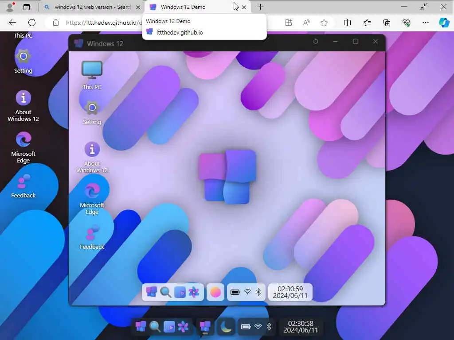Open browser profile icon
Viewport: 454px width, 340px height.
pyautogui.click(x=11, y=7)
